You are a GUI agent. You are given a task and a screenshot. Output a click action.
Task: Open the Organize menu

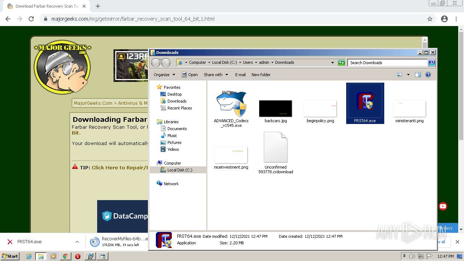tap(164, 75)
